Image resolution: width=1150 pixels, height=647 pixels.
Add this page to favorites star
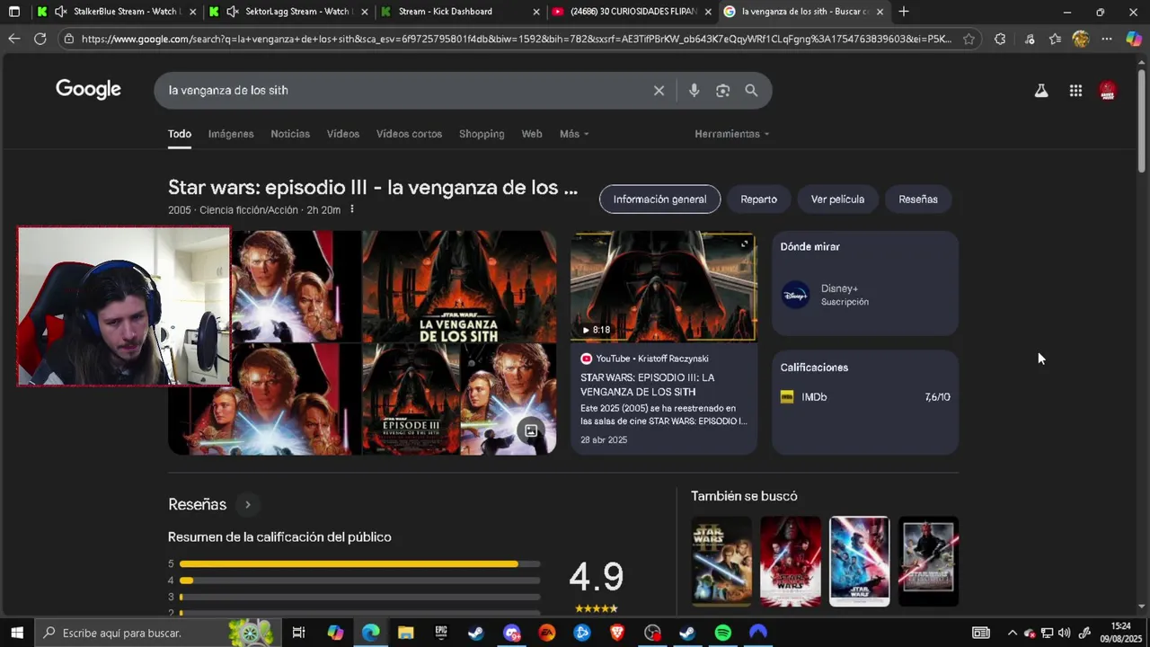(x=969, y=39)
